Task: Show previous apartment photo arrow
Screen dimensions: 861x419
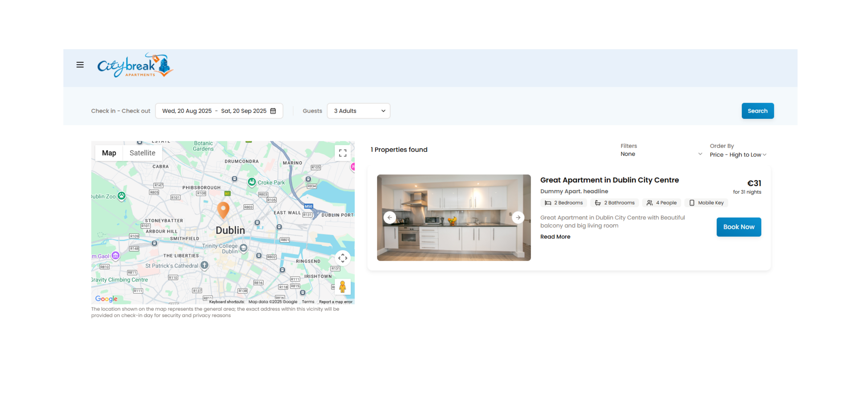Action: [x=390, y=218]
